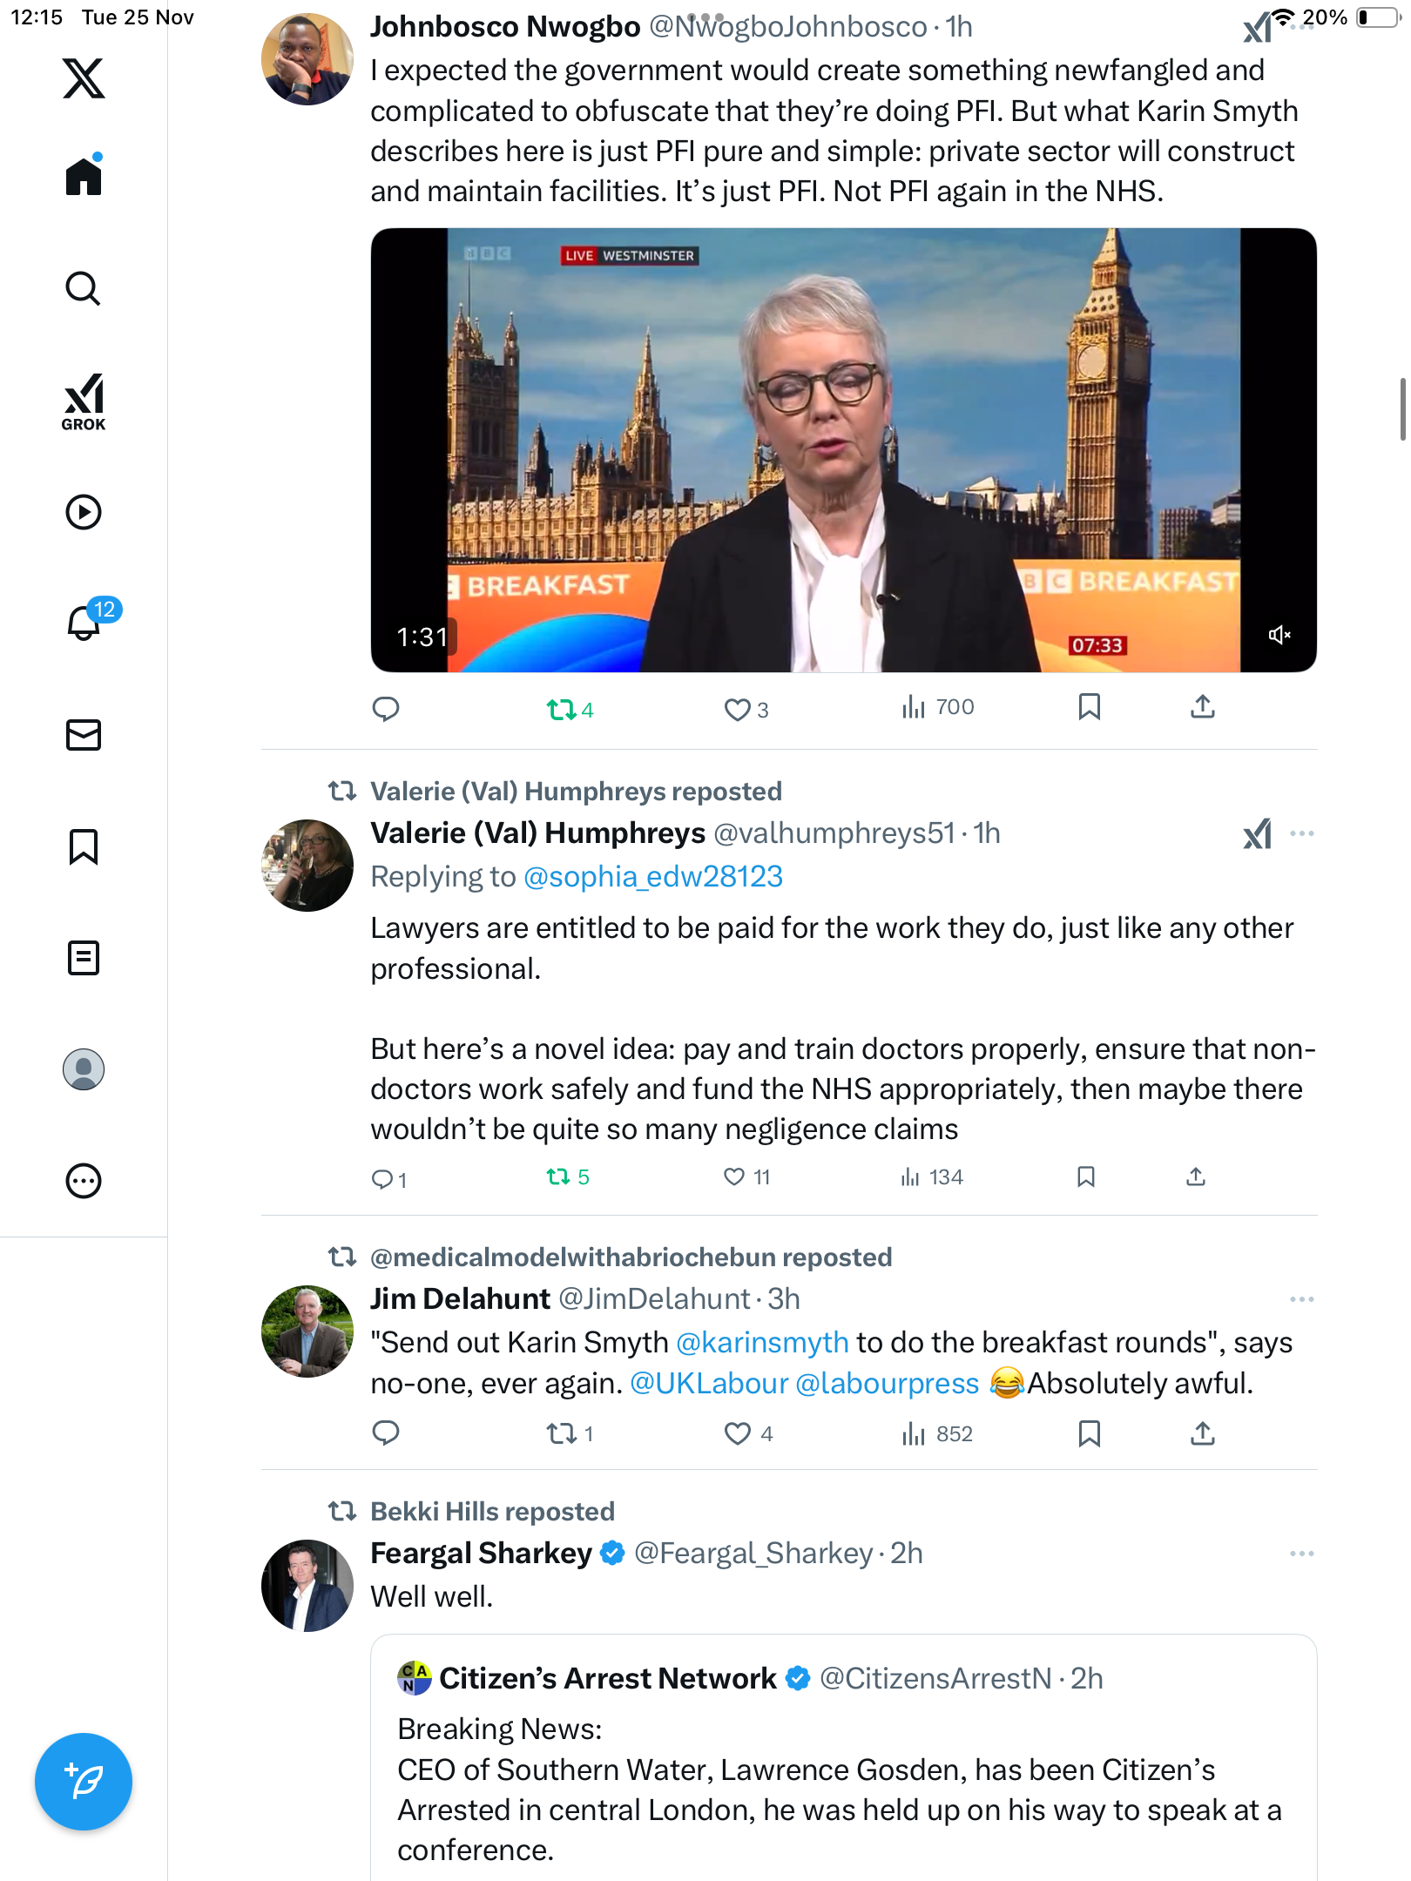This screenshot has height=1881, width=1411.
Task: Open the @sophia_edw28123 mention link
Action: click(x=652, y=876)
